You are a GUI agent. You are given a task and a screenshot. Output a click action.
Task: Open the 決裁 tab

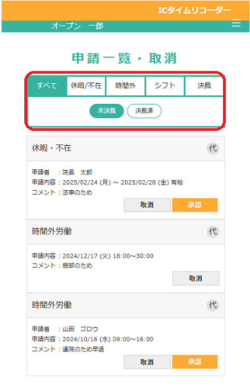click(x=204, y=86)
